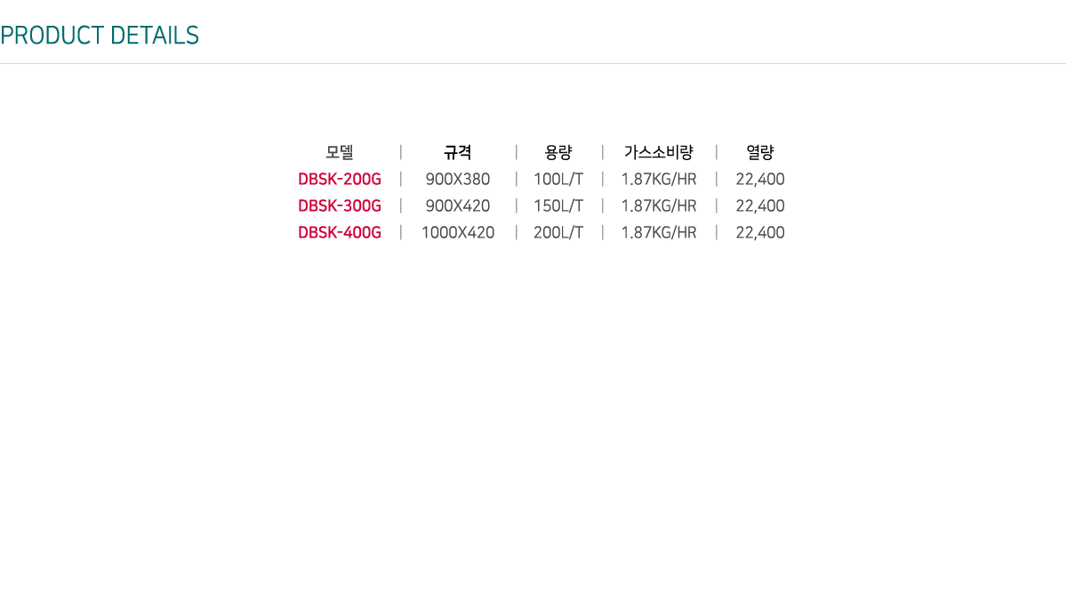
Task: Select the DBSK-200G model name
Action: [340, 180]
